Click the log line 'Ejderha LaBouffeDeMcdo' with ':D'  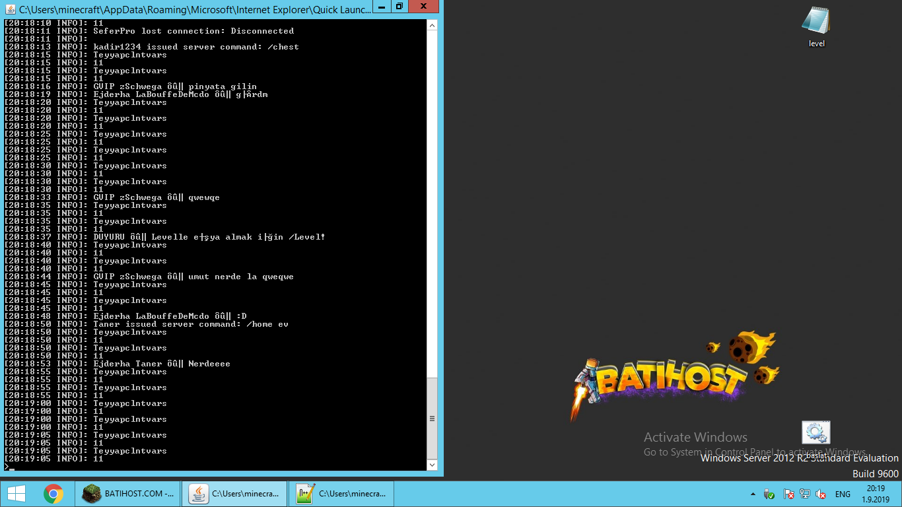point(125,316)
